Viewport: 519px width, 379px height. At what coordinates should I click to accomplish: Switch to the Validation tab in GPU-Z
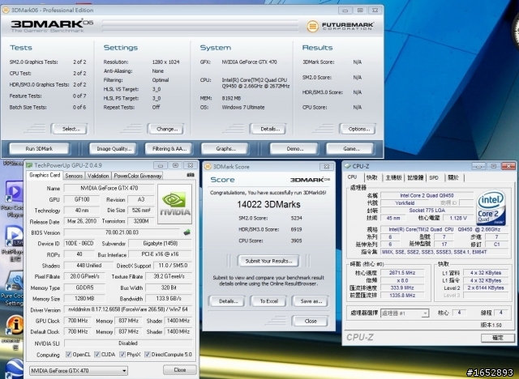[x=98, y=176]
